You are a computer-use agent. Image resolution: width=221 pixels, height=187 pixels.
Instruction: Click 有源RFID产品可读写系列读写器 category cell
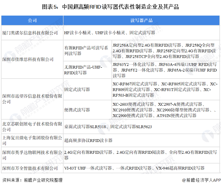click(x=86, y=50)
